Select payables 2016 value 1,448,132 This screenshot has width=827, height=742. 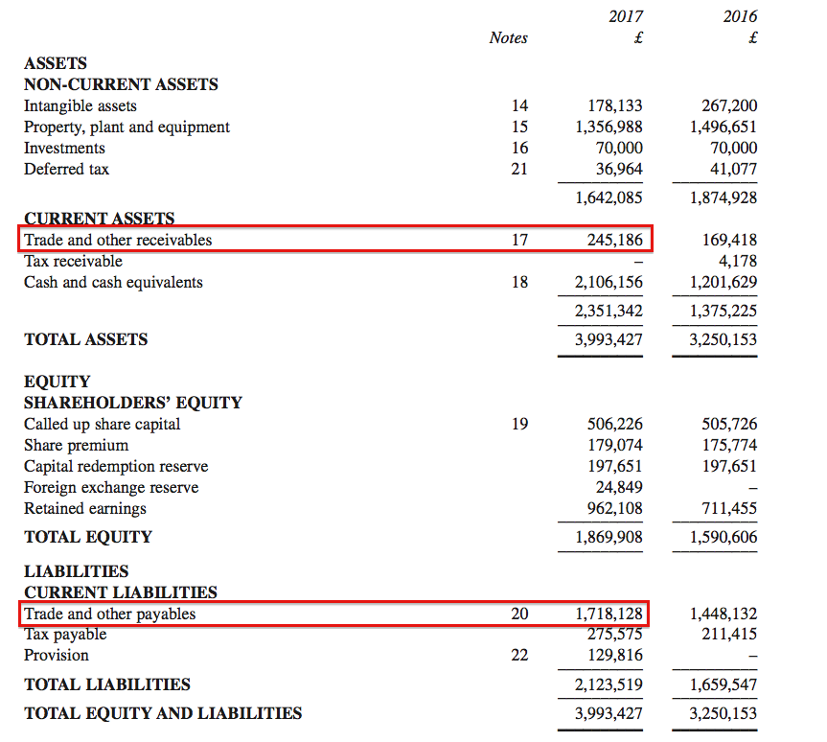tap(724, 614)
